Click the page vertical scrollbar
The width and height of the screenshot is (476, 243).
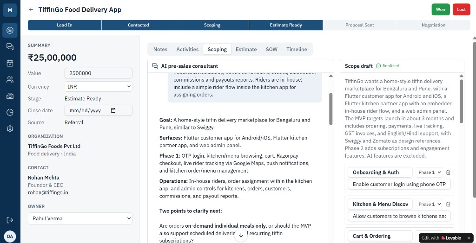click(x=475, y=119)
